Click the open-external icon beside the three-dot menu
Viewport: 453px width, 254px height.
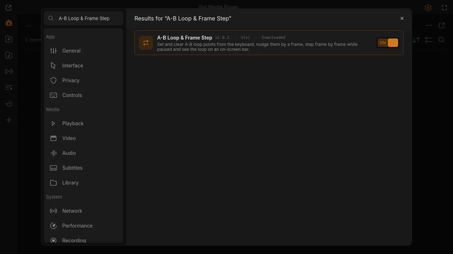[442, 25]
